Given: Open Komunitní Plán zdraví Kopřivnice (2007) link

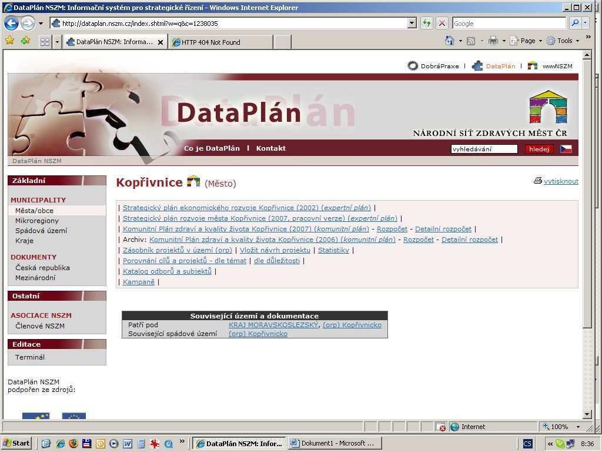Looking at the screenshot, I should point(246,229).
